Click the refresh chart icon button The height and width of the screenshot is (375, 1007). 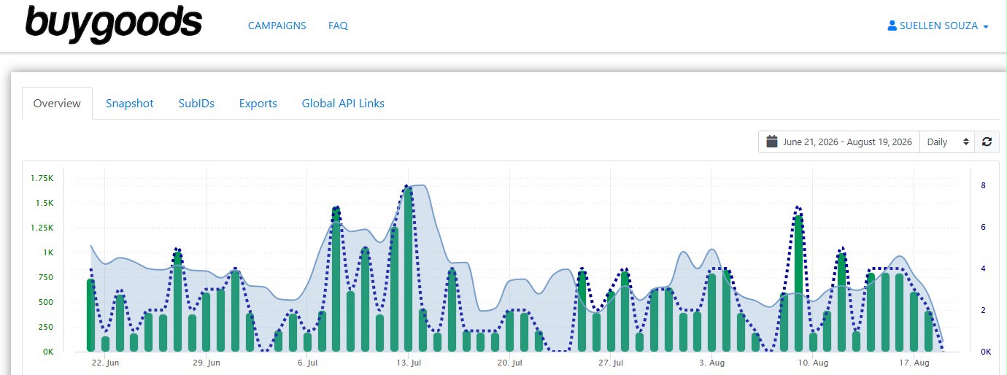tap(987, 142)
